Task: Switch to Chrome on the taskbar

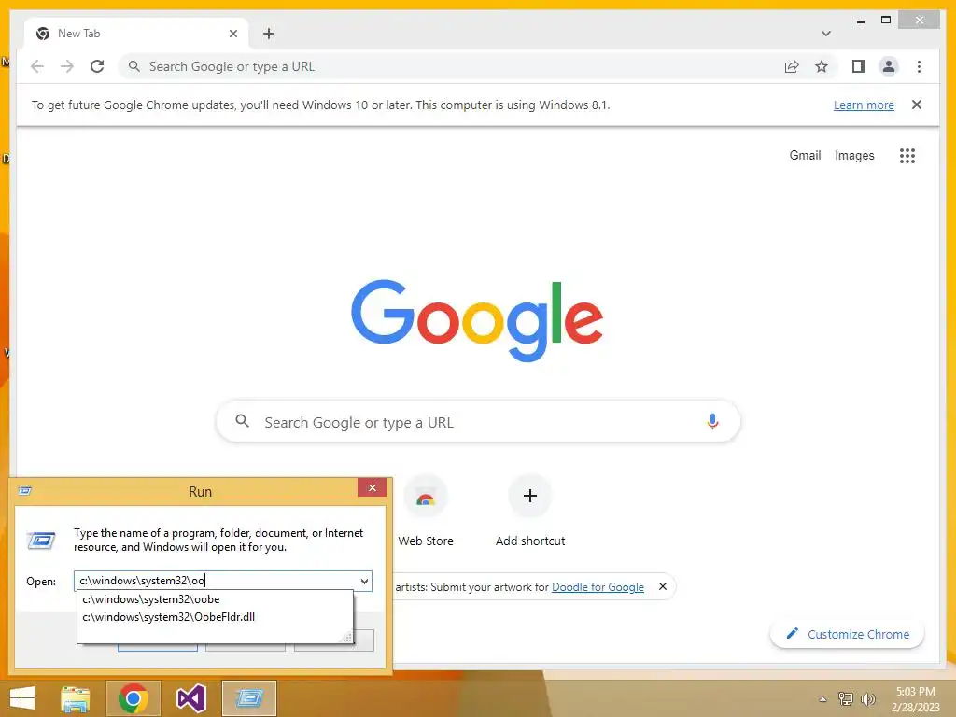Action: point(133,698)
